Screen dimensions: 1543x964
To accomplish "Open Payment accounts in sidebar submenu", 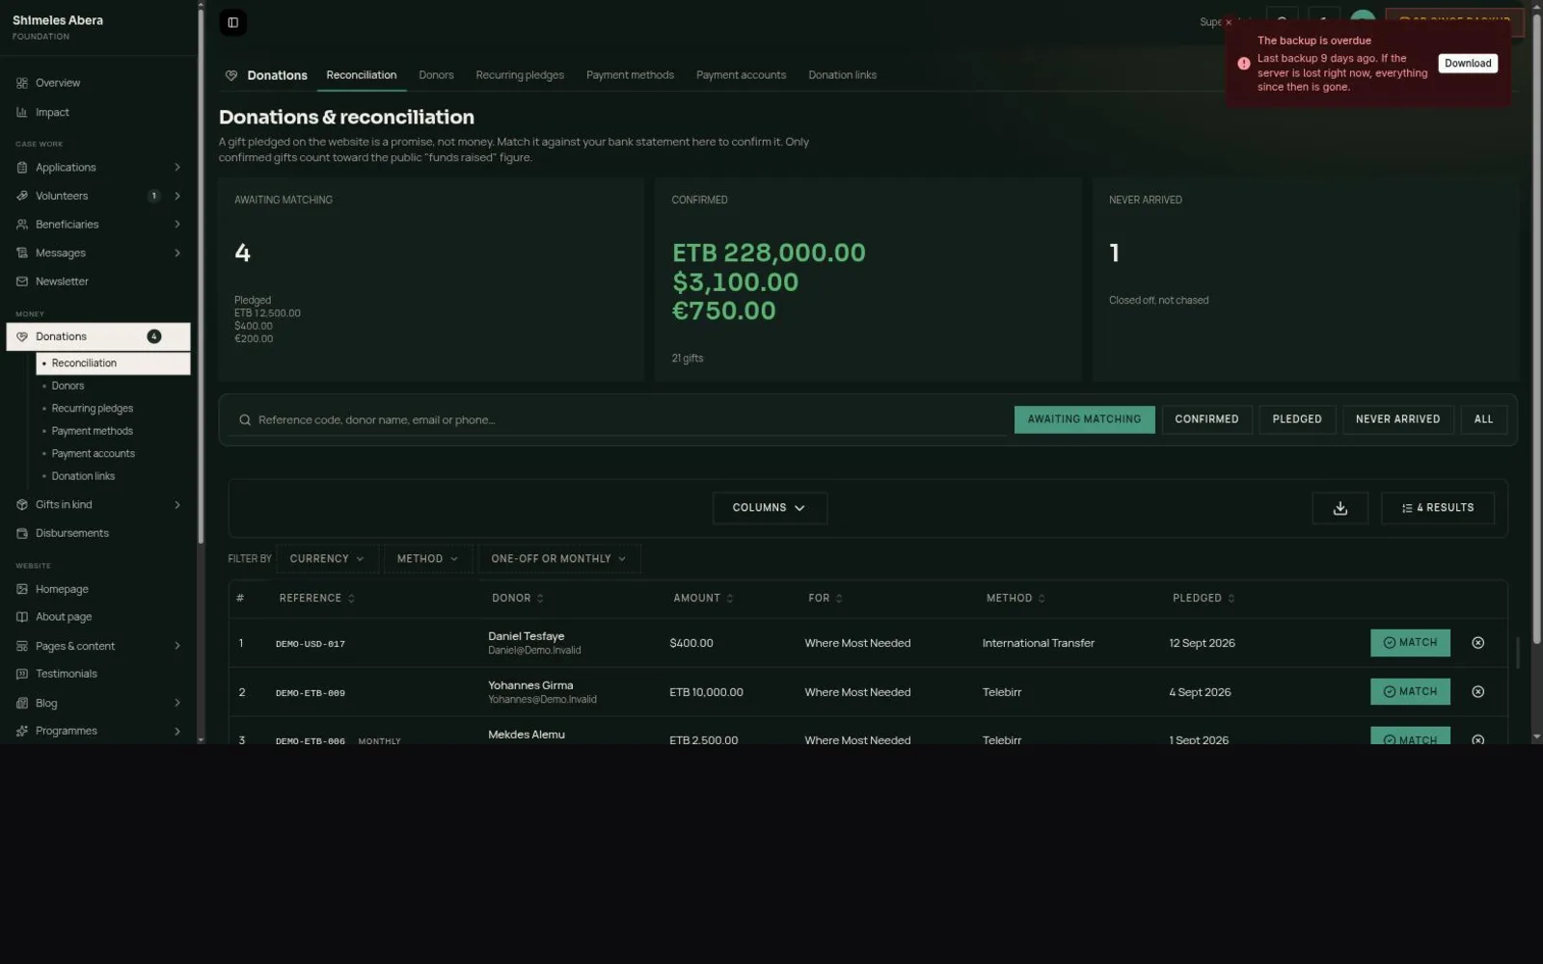I will [94, 454].
